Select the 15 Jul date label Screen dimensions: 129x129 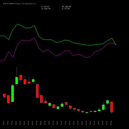click(57, 123)
